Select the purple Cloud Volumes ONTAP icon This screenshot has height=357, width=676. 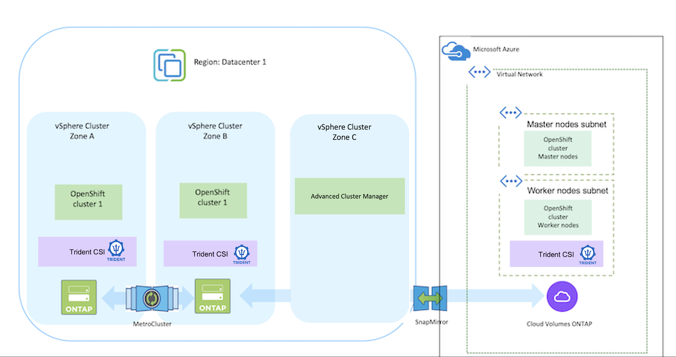tap(562, 297)
